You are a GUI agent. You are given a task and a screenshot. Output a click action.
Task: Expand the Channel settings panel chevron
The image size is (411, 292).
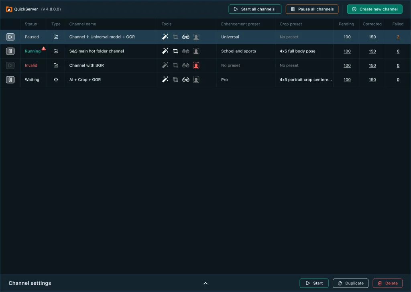[x=205, y=283]
